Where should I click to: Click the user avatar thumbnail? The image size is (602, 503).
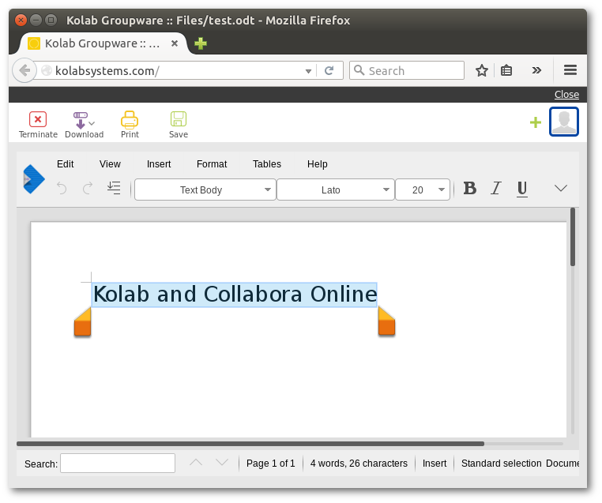563,122
